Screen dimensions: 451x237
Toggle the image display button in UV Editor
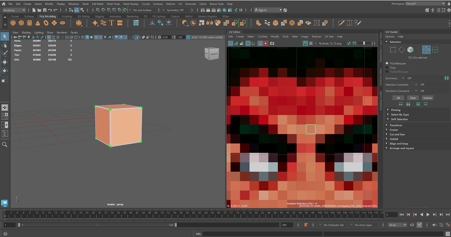pyautogui.click(x=305, y=43)
